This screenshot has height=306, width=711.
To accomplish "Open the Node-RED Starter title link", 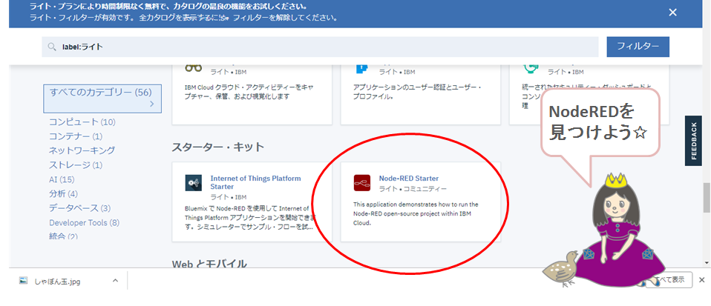I will coord(408,179).
